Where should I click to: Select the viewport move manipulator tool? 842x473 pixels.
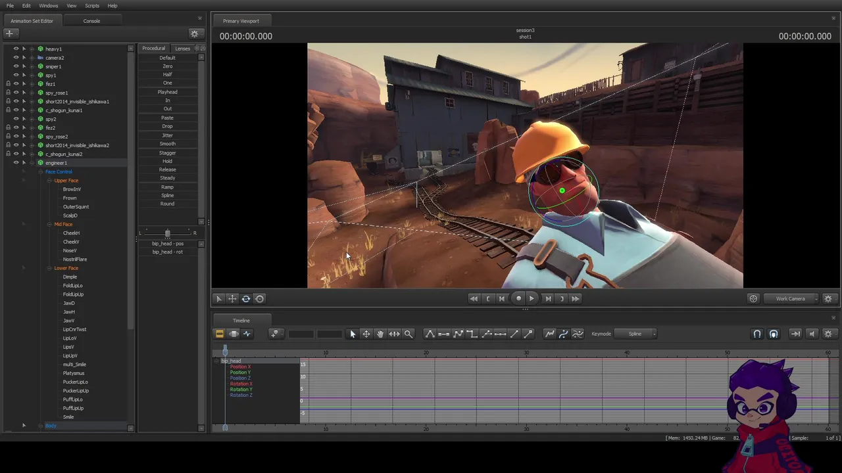pos(232,298)
